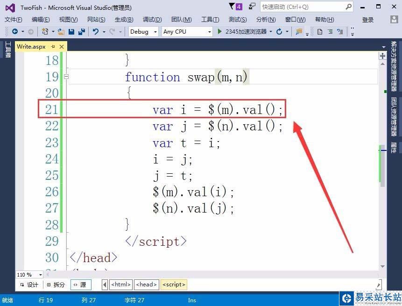Select the <html> breadcrumb tag
This screenshot has width=402, height=306.
coord(121,285)
